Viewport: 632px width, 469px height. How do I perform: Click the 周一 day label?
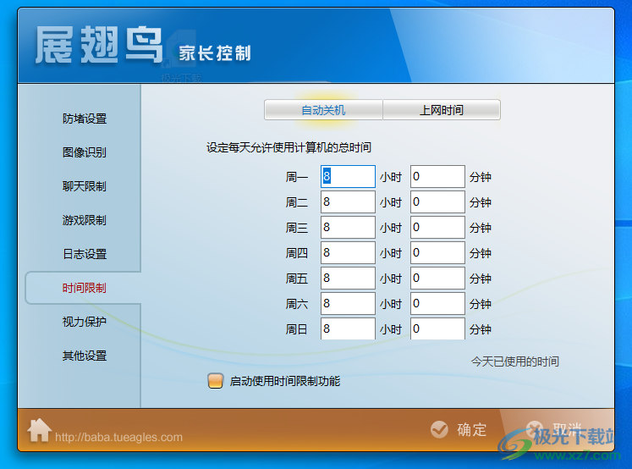click(x=297, y=177)
